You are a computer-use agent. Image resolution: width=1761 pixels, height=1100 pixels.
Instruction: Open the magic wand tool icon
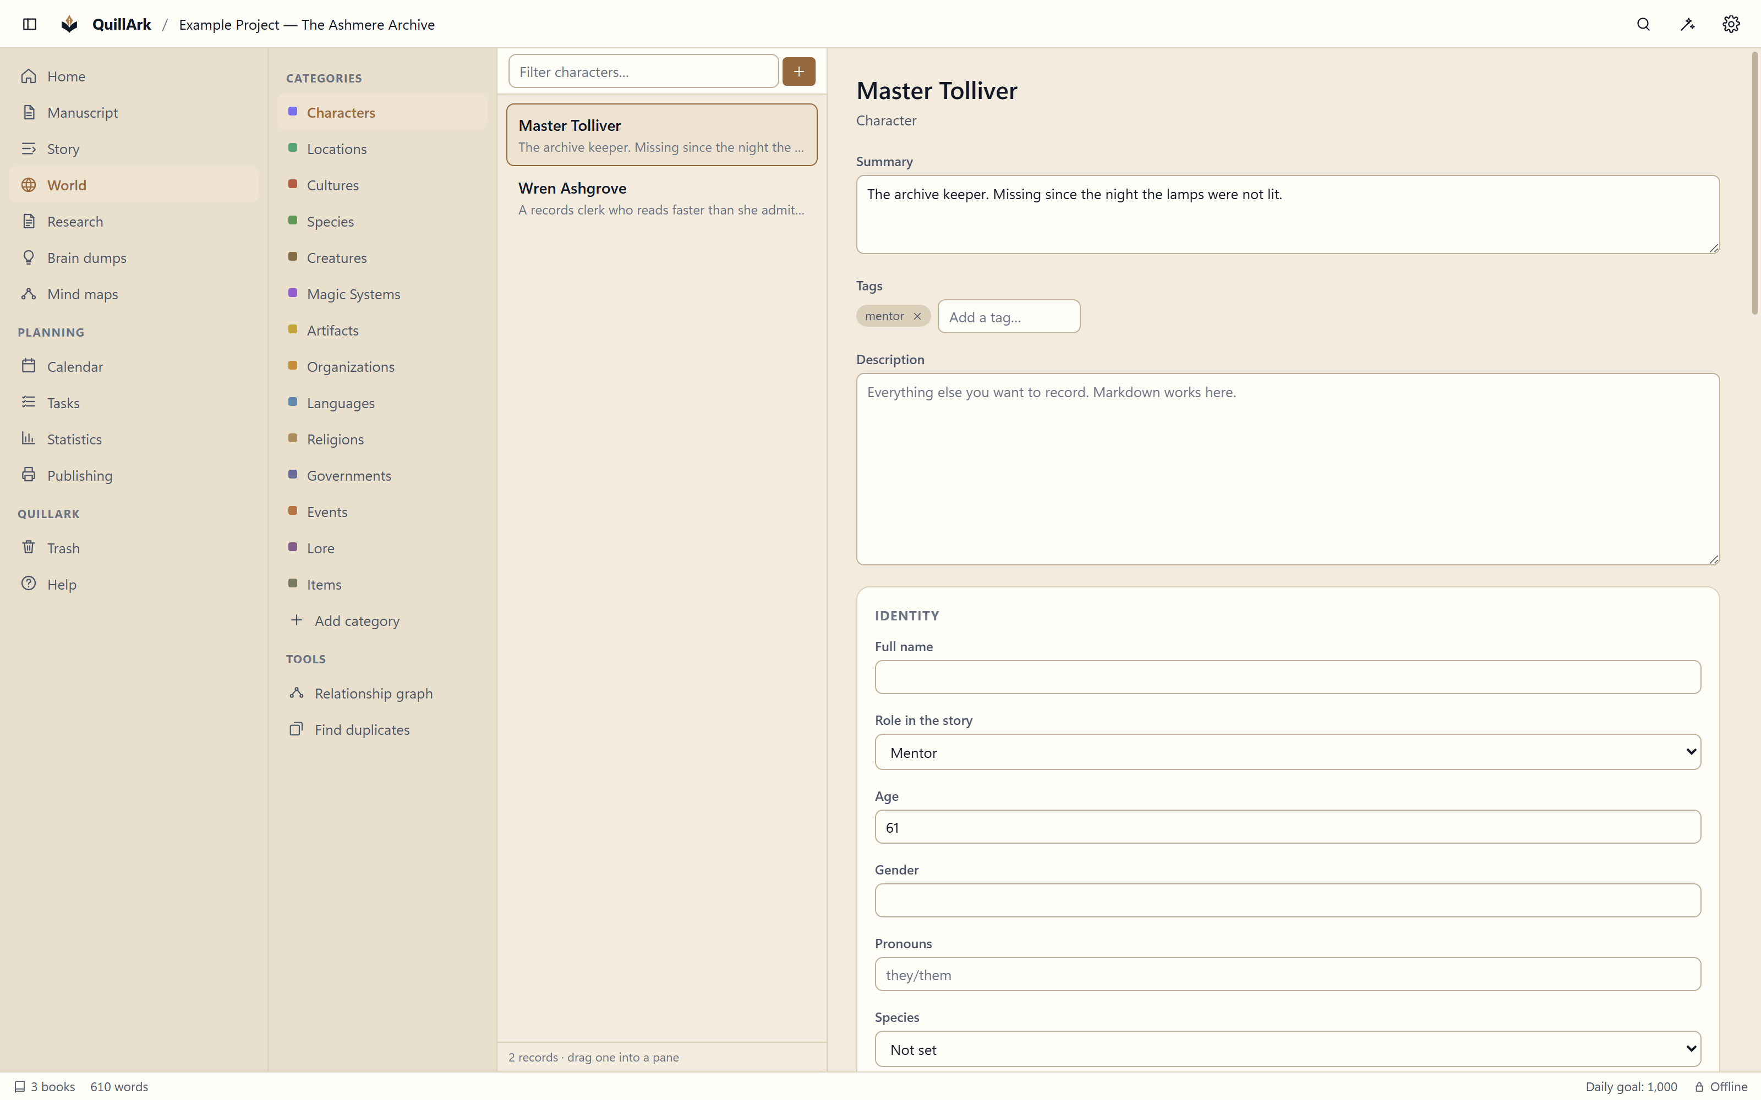pos(1687,24)
